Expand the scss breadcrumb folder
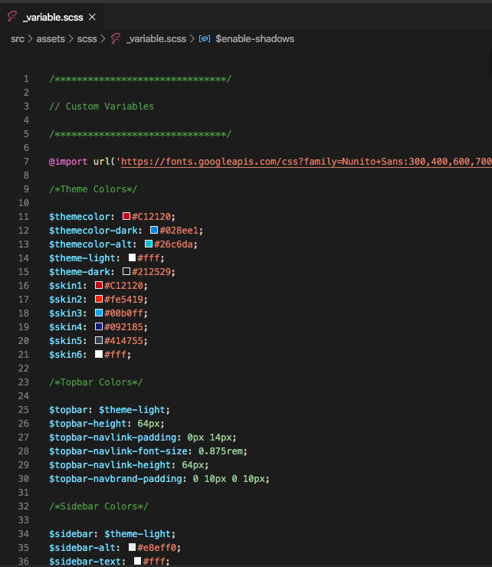Screen dimensions: 492x567 click(x=87, y=38)
